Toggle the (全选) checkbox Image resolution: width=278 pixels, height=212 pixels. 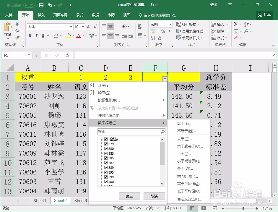tap(106, 139)
